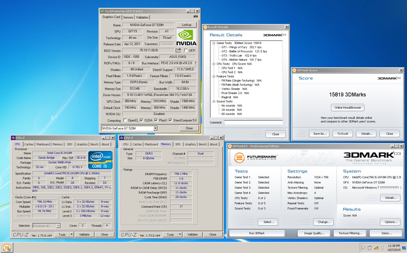Click the GPU-Z title bar icon
Image resolution: width=407 pixels, height=253 pixels.
[102, 11]
